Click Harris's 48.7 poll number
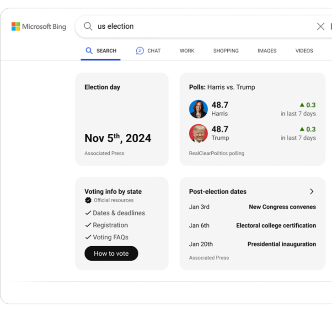Screen dimensions: 332x312 click(220, 105)
